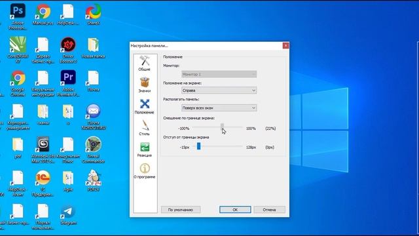The width and height of the screenshot is (419, 236).
Task: Select the сканы folder on desktop
Action: point(43,114)
